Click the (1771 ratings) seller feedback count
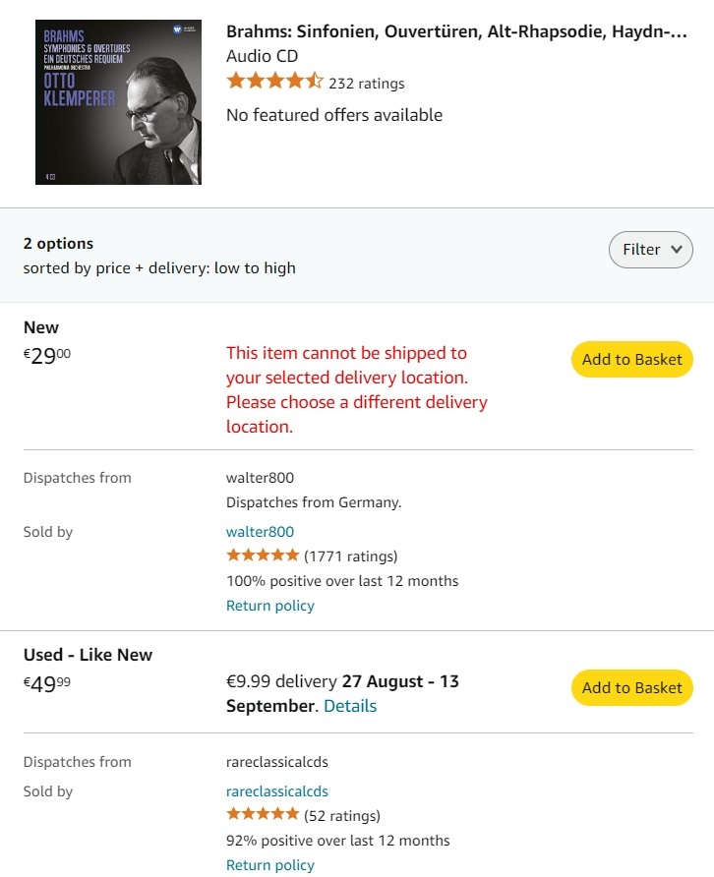The height and width of the screenshot is (877, 714). (351, 556)
